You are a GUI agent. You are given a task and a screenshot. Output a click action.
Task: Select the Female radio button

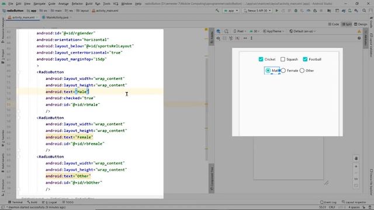(283, 71)
